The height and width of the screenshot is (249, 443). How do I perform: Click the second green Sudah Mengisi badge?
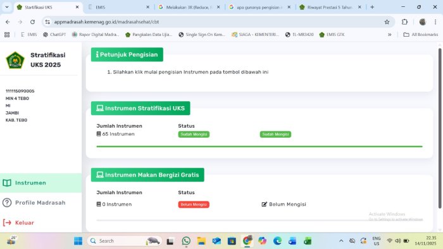tap(275, 134)
